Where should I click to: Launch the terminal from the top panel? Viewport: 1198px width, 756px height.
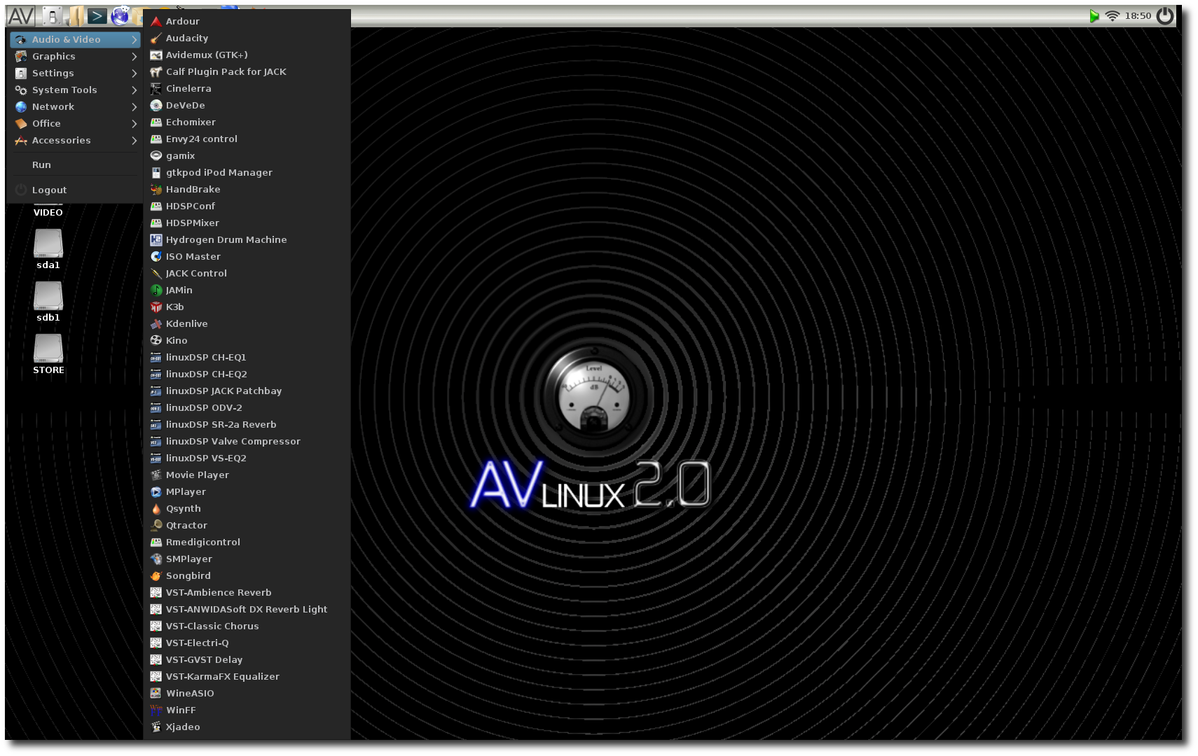coord(97,16)
